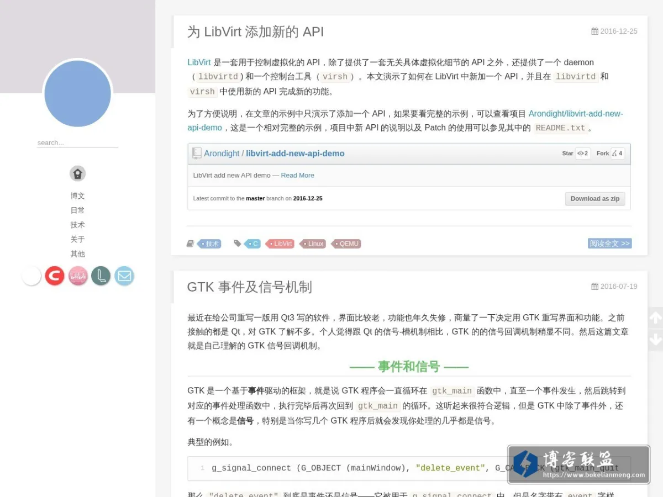Click the "delete_event" string in code block
Image resolution: width=663 pixels, height=497 pixels.
click(x=450, y=468)
